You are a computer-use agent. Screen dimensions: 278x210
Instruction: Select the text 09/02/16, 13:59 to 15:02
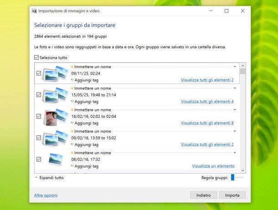[x=93, y=138]
